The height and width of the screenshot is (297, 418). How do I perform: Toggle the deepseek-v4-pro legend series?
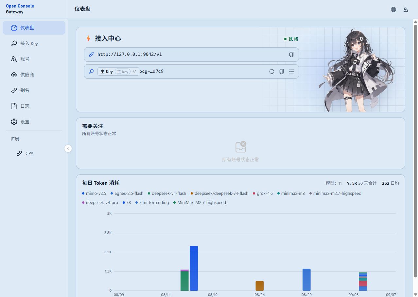point(100,203)
